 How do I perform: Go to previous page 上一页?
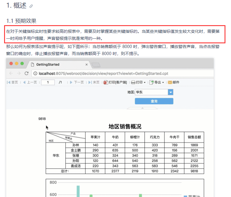(x=30, y=82)
